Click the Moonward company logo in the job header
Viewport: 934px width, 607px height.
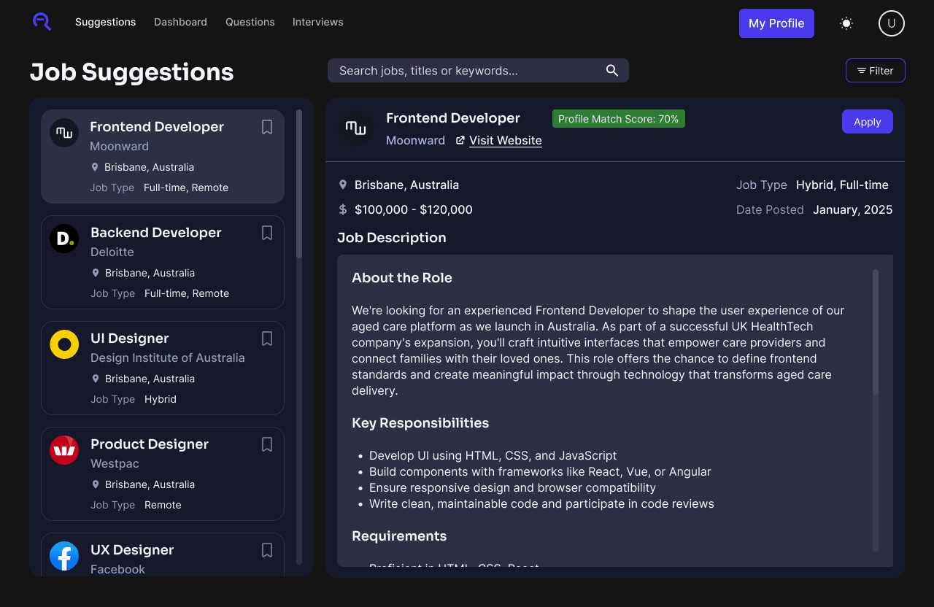coord(356,128)
